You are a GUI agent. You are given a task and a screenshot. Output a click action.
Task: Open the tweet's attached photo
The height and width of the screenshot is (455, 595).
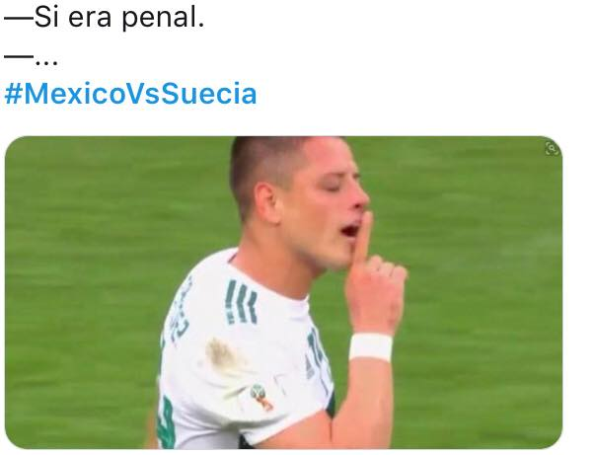[283, 292]
